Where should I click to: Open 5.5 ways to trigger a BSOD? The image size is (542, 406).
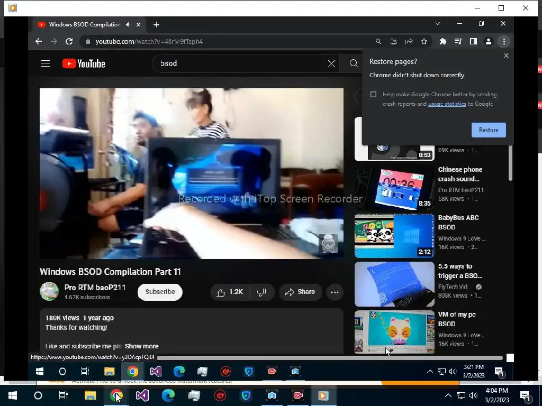coord(394,284)
